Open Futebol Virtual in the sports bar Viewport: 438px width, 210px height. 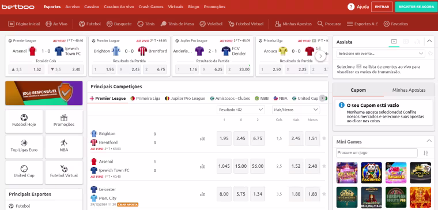[246, 24]
